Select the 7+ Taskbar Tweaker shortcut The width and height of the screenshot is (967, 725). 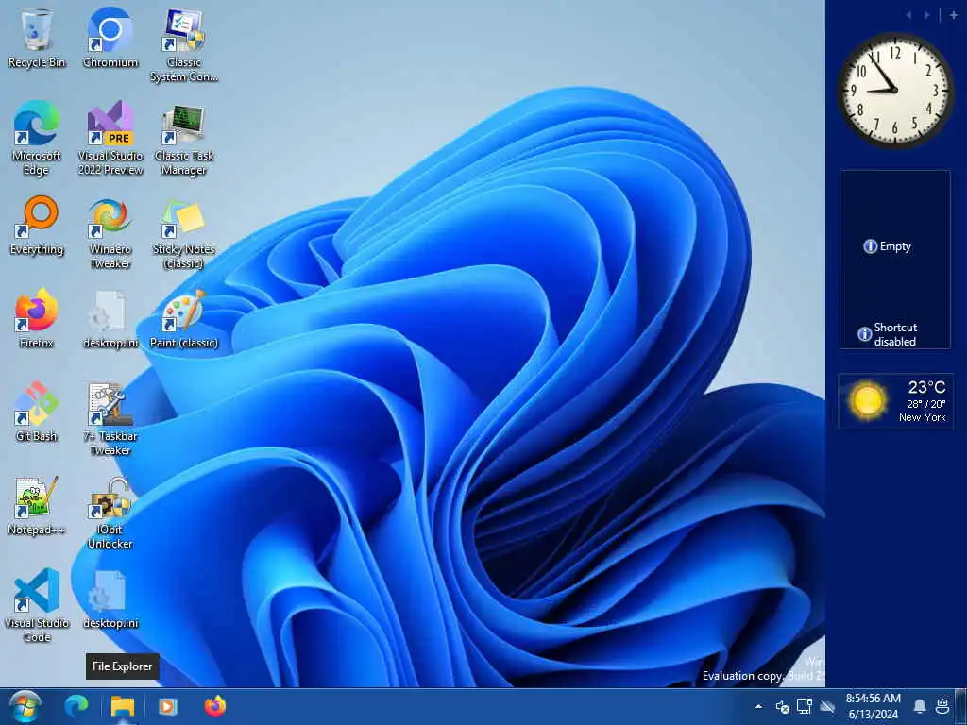coord(110,419)
